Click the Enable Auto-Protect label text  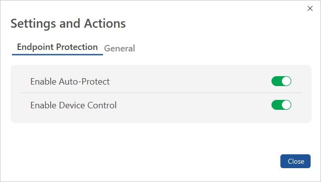[x=70, y=82]
